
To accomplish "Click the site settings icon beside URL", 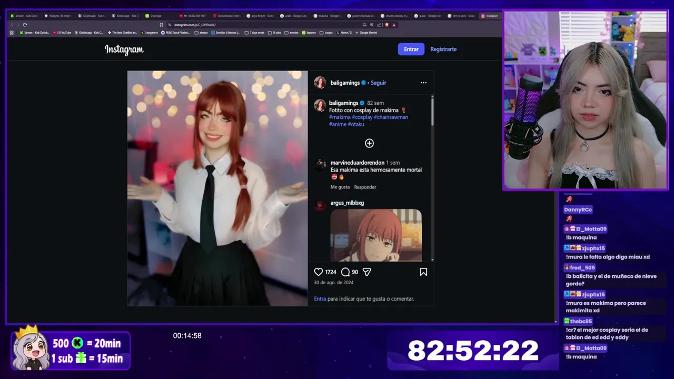I will 170,25.
